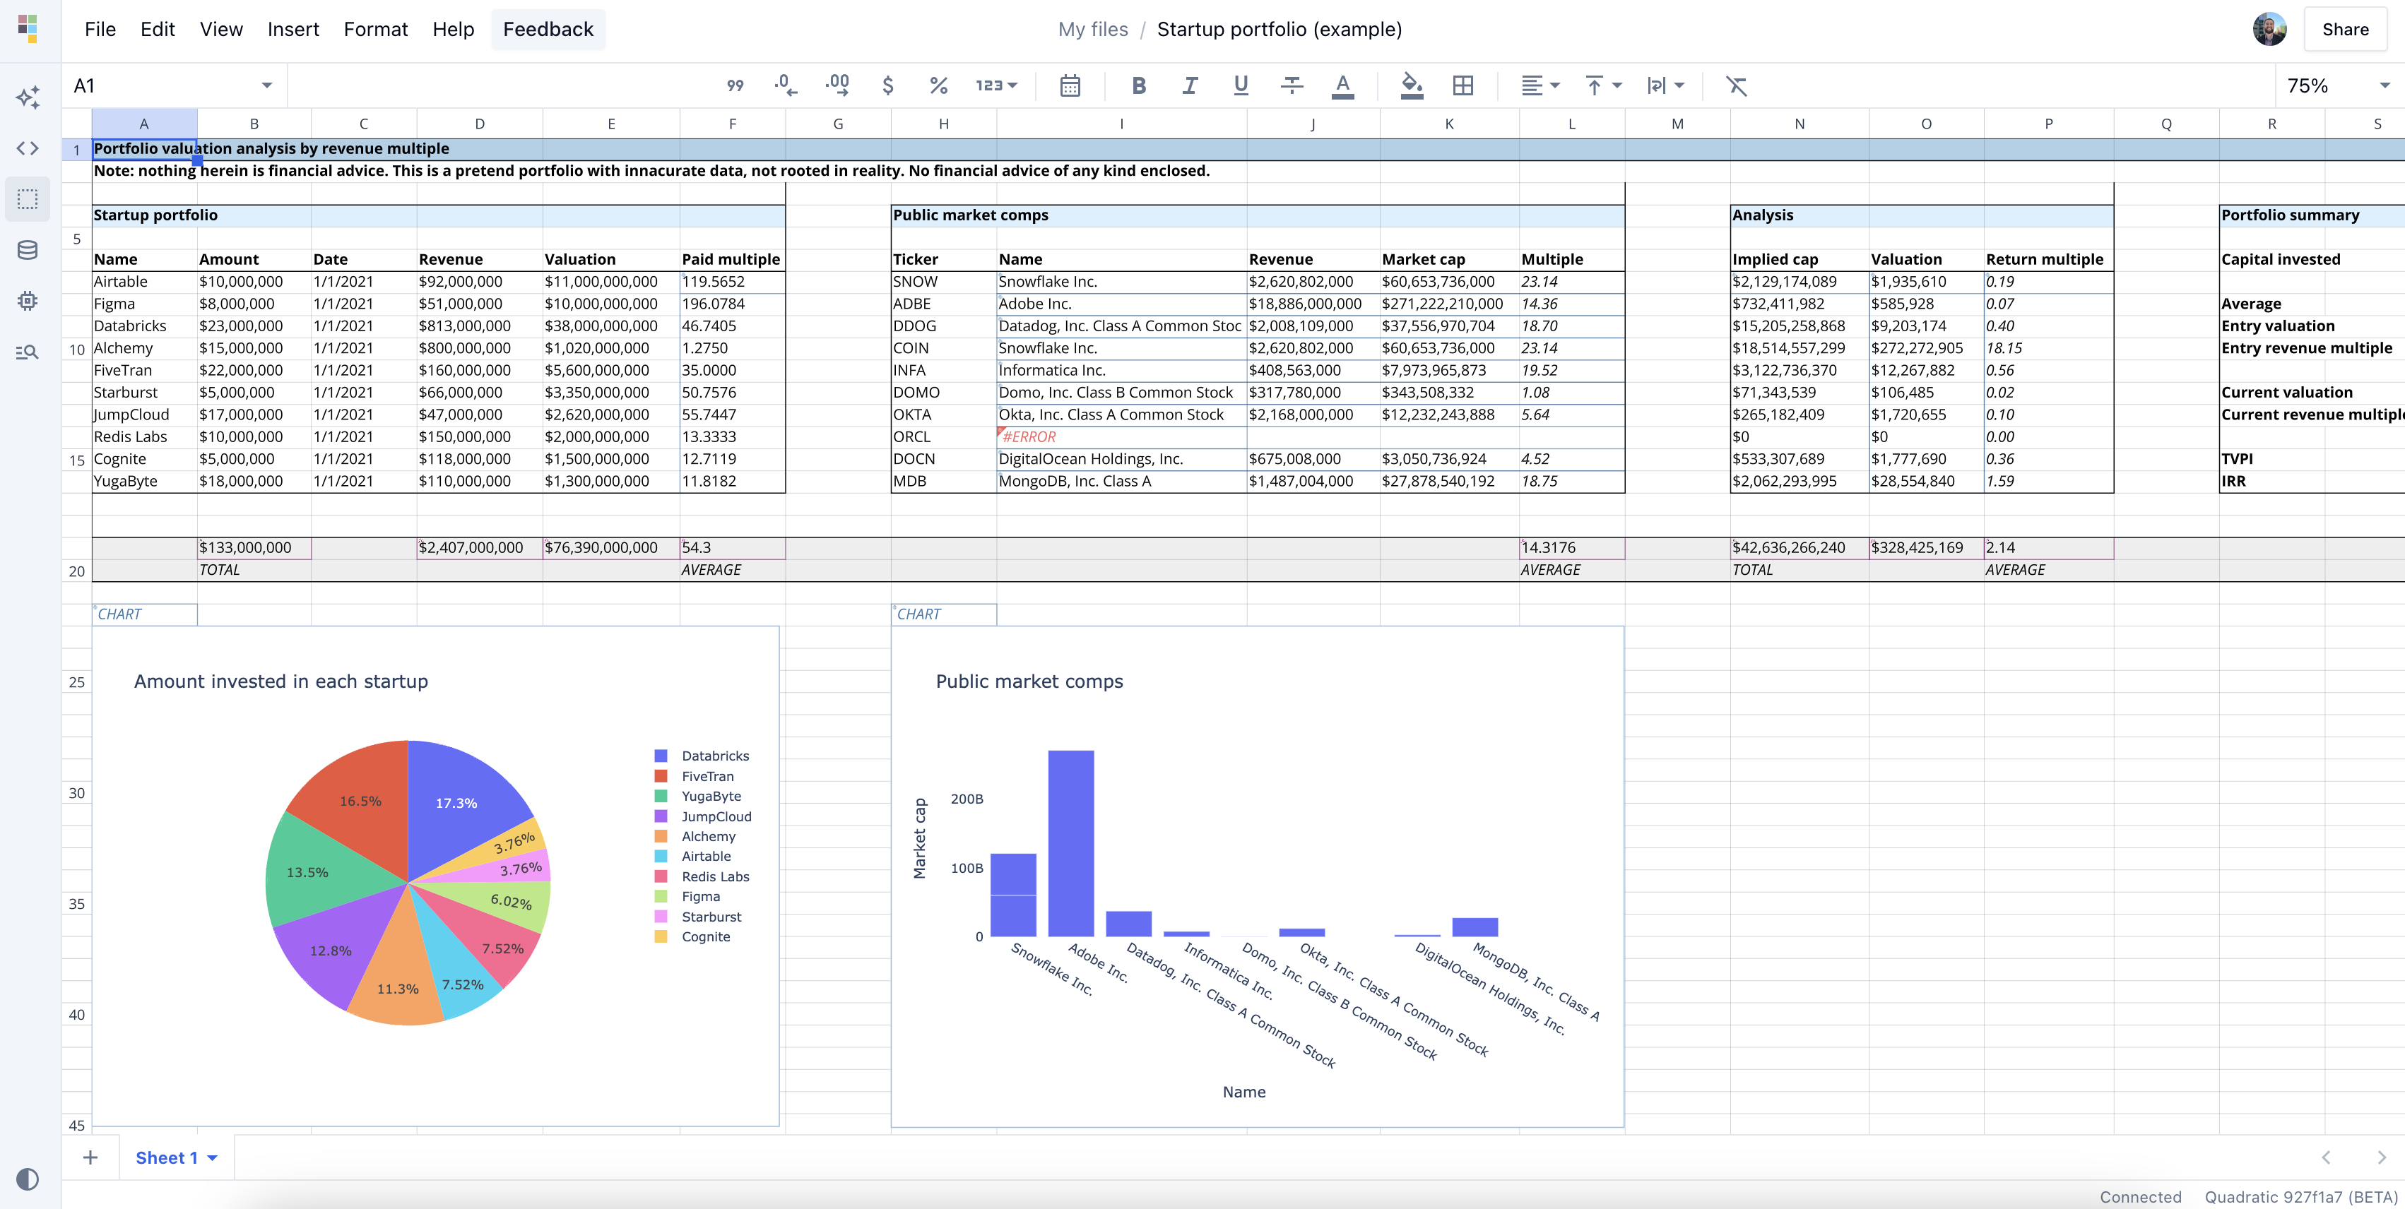Select the dashed selection tool in sidebar
Viewport: 2405px width, 1209px height.
point(28,198)
